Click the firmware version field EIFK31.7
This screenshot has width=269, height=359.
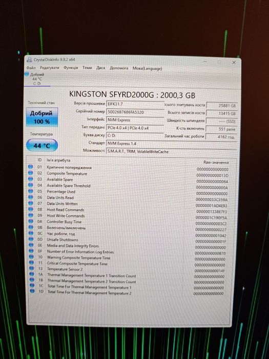coord(135,104)
